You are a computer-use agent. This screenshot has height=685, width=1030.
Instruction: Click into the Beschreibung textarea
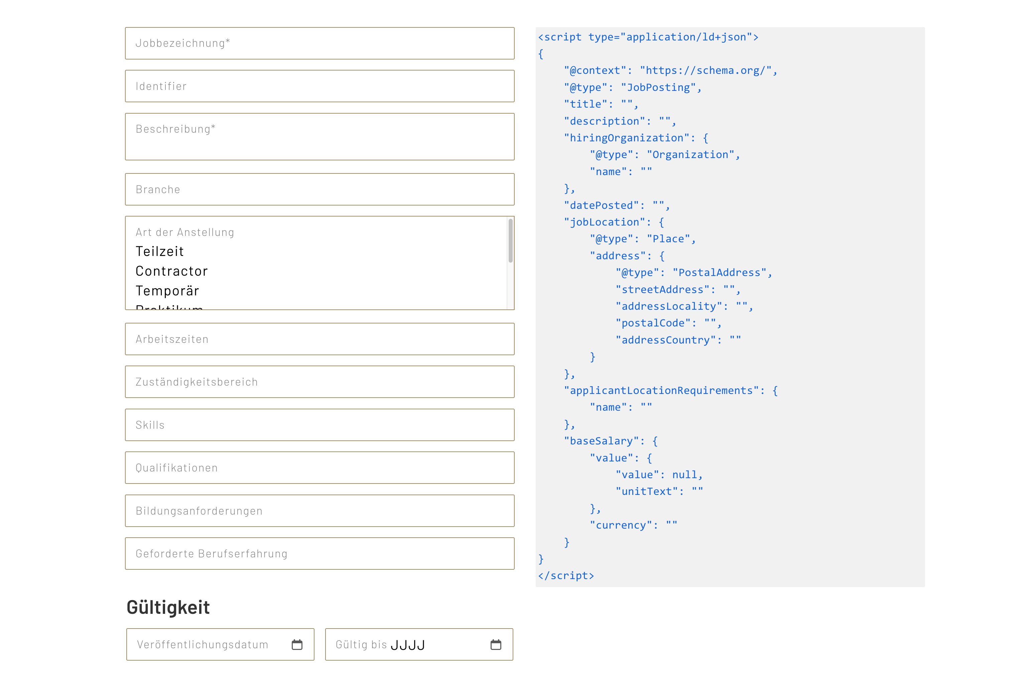pyautogui.click(x=319, y=137)
